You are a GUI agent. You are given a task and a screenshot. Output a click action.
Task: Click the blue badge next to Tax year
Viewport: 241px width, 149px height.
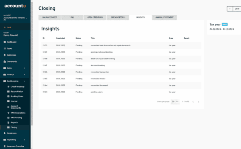pos(225,25)
